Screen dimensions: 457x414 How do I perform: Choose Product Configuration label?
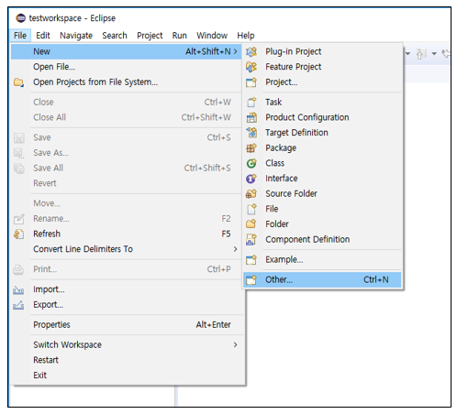pyautogui.click(x=307, y=117)
